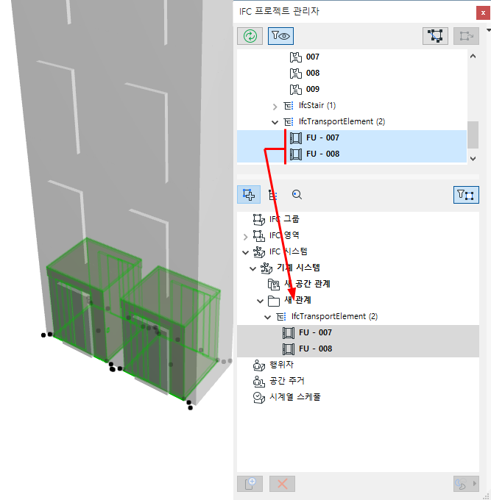Toggle the assignment filter button above lower tree
The image size is (491, 500).
(x=466, y=195)
